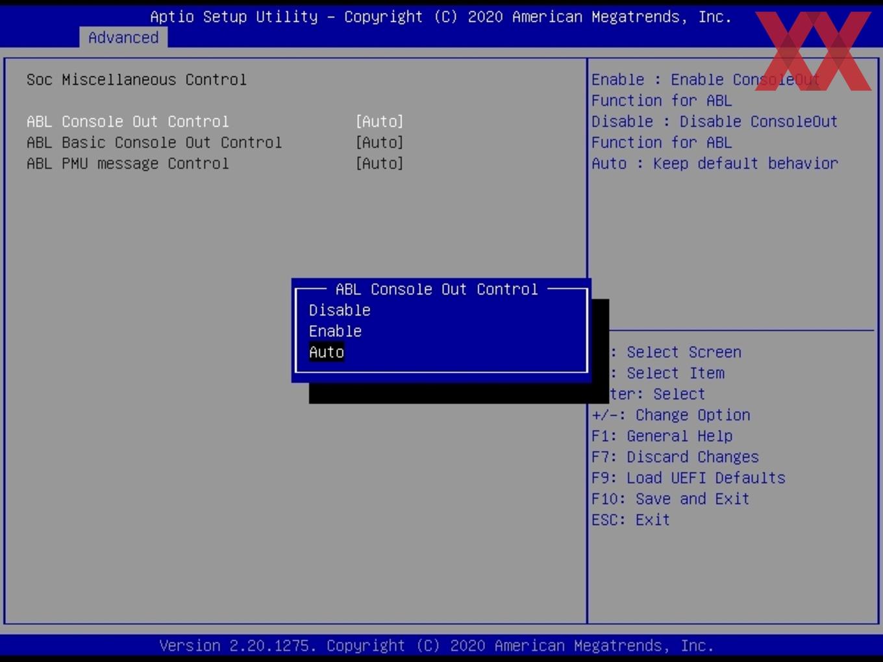Click the Version 2.20.1275 footer text

437,646
